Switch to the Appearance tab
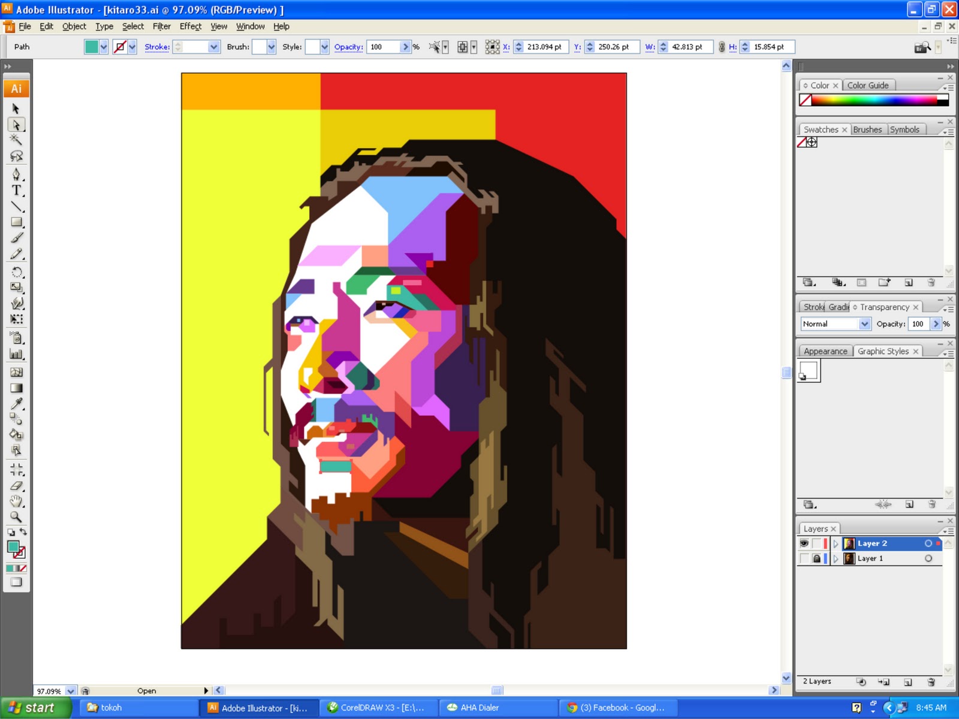 (x=825, y=351)
